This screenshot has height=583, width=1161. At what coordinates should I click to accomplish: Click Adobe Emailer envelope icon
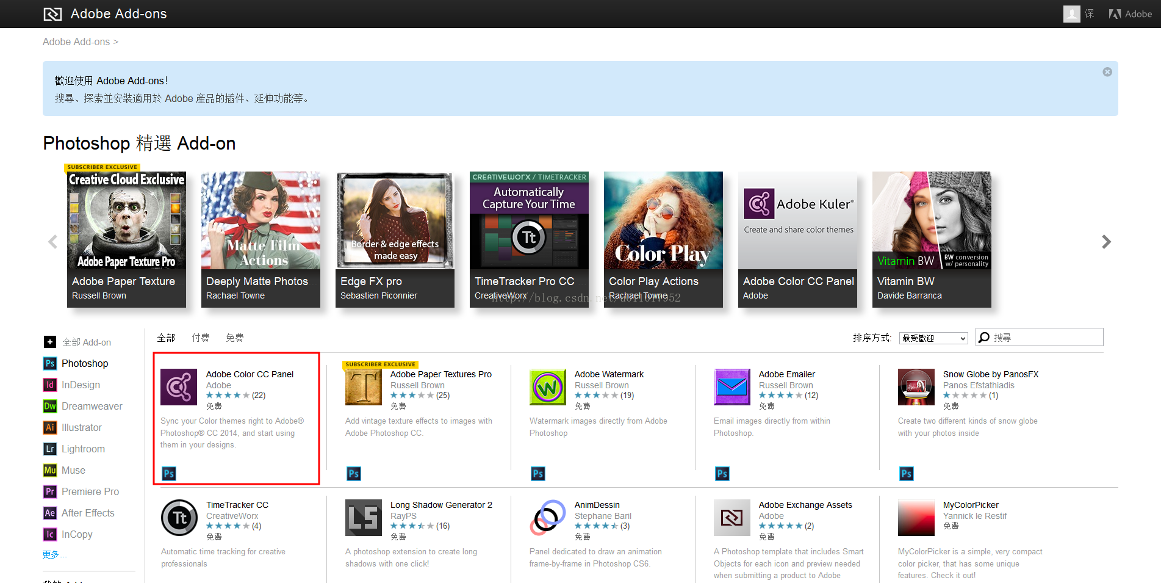[x=732, y=387]
